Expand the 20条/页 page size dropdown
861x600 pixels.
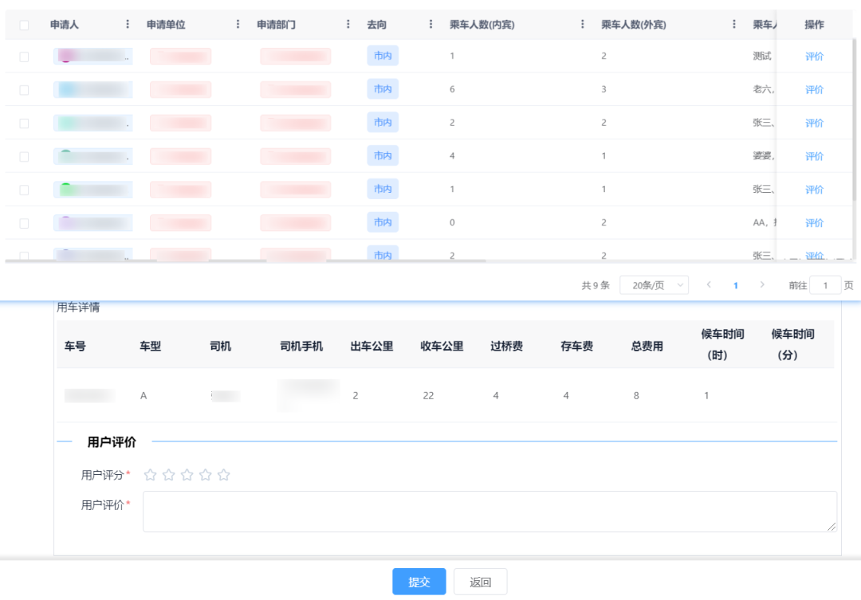654,285
